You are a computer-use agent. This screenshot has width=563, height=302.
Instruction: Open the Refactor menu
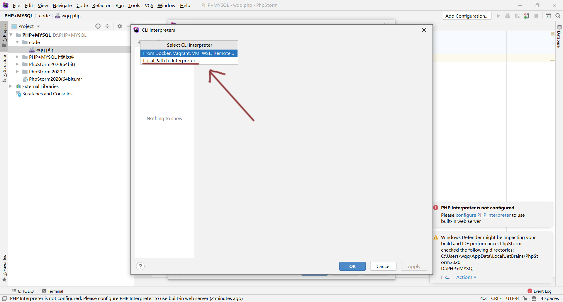[101, 5]
